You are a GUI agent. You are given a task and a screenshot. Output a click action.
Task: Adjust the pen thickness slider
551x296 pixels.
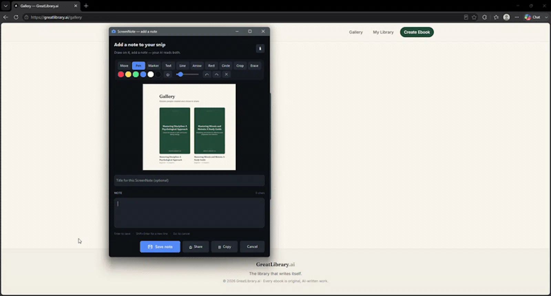pos(187,74)
